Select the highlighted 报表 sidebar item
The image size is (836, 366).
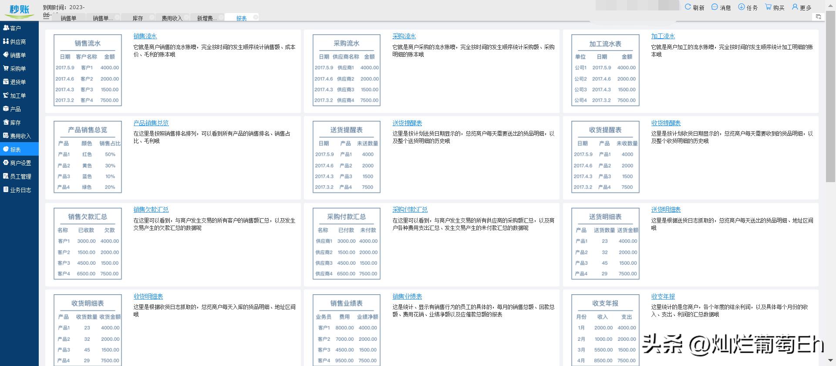pos(19,150)
